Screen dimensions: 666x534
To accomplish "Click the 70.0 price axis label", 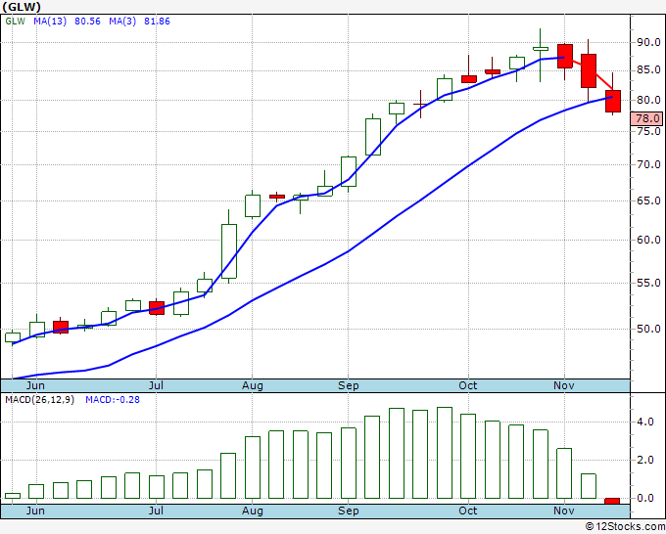I will point(648,164).
